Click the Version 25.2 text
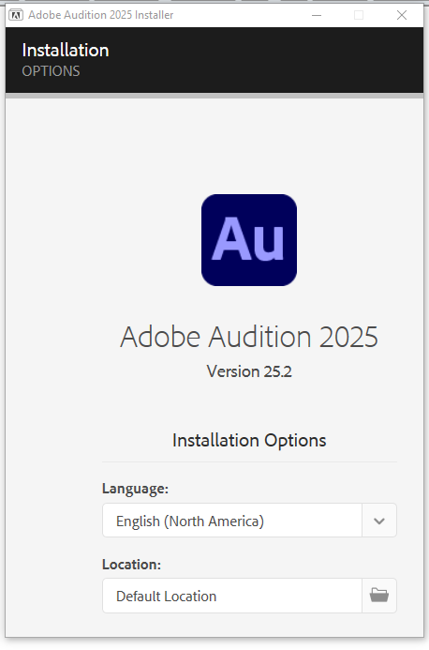 pos(249,371)
